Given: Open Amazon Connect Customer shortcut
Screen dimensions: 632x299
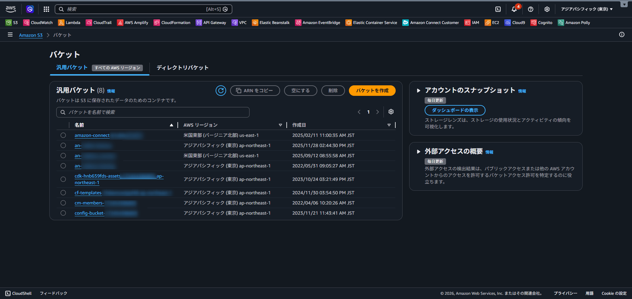Looking at the screenshot, I should click(x=431, y=23).
